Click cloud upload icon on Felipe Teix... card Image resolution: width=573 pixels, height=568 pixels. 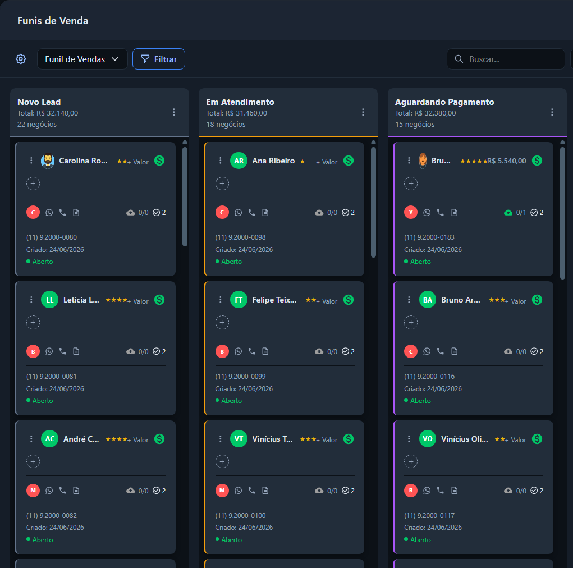coord(319,351)
